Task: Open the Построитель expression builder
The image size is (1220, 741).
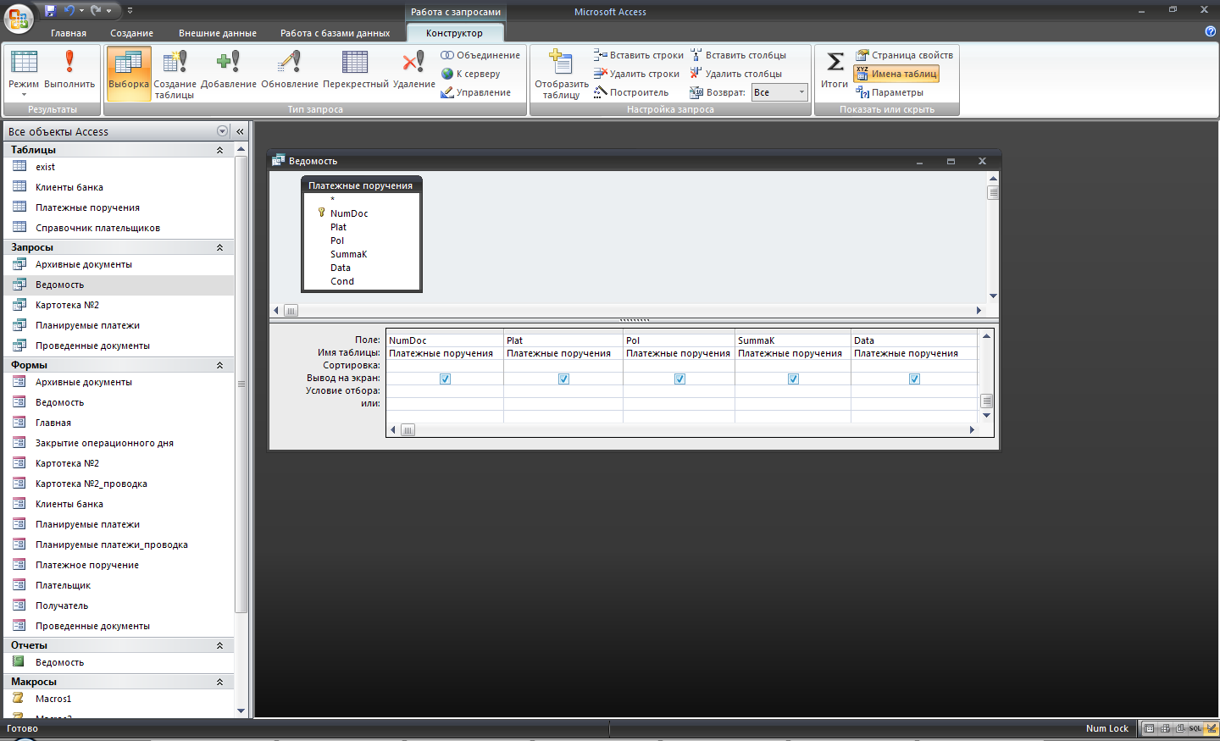Action: [631, 92]
